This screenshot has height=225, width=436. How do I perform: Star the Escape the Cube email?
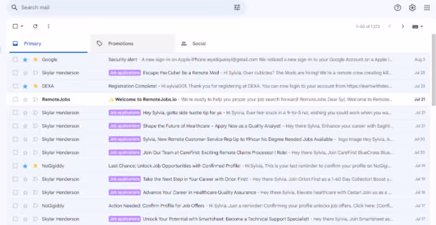(25, 73)
